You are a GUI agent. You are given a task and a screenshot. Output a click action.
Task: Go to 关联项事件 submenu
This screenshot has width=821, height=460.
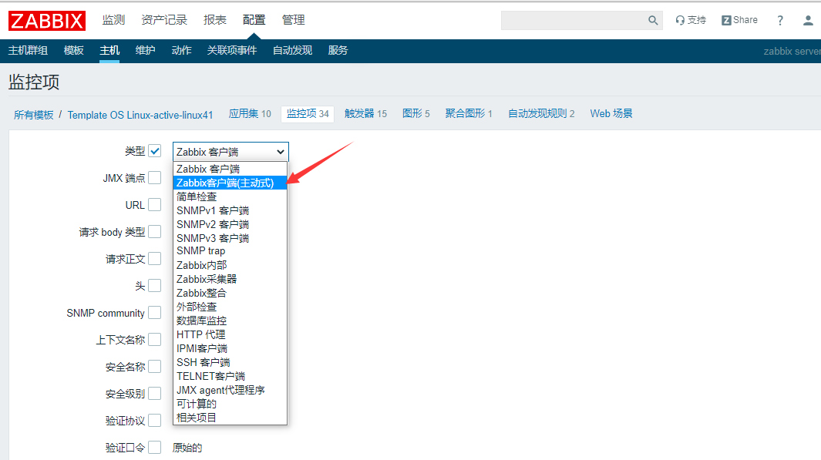tap(232, 50)
